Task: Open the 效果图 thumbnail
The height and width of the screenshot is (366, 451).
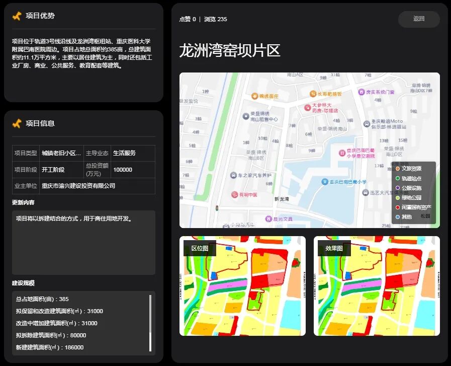Action: pos(377,286)
